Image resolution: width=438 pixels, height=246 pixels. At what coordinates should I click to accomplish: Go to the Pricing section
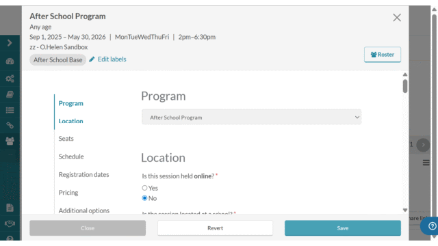(68, 193)
